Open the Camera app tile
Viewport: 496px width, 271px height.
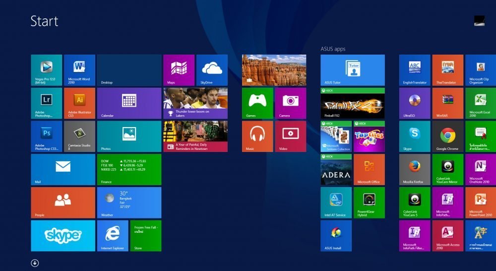click(x=291, y=103)
